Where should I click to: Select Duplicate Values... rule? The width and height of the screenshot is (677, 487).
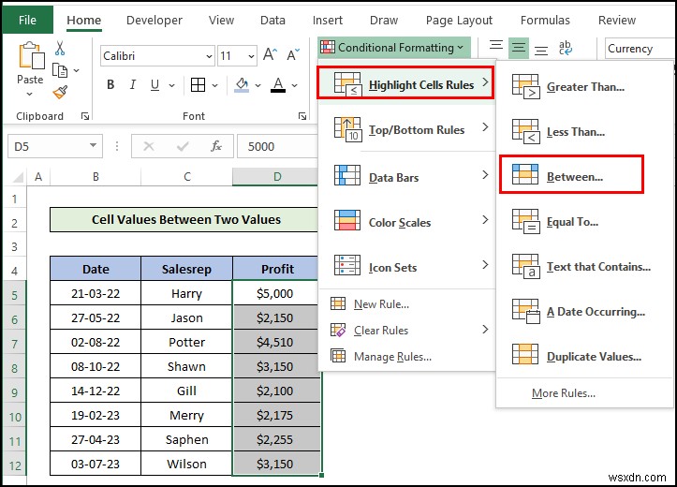pos(584,357)
